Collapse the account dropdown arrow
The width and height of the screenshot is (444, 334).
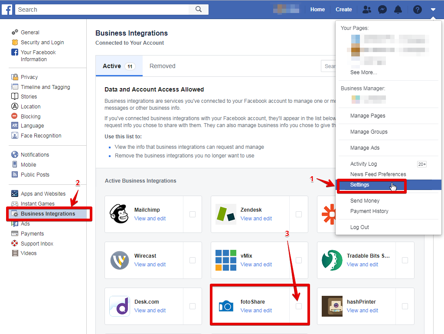point(433,10)
